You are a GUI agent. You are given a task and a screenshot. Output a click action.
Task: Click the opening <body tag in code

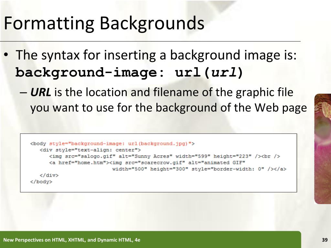pos(38,144)
